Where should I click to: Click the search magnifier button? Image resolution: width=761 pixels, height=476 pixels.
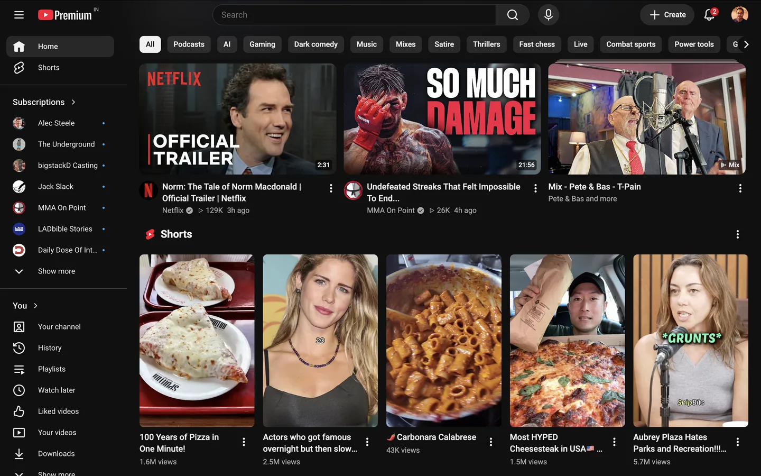[x=513, y=15]
